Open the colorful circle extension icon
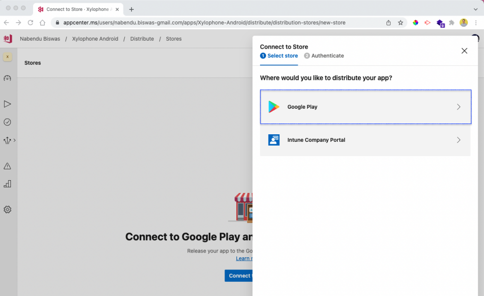 click(415, 23)
